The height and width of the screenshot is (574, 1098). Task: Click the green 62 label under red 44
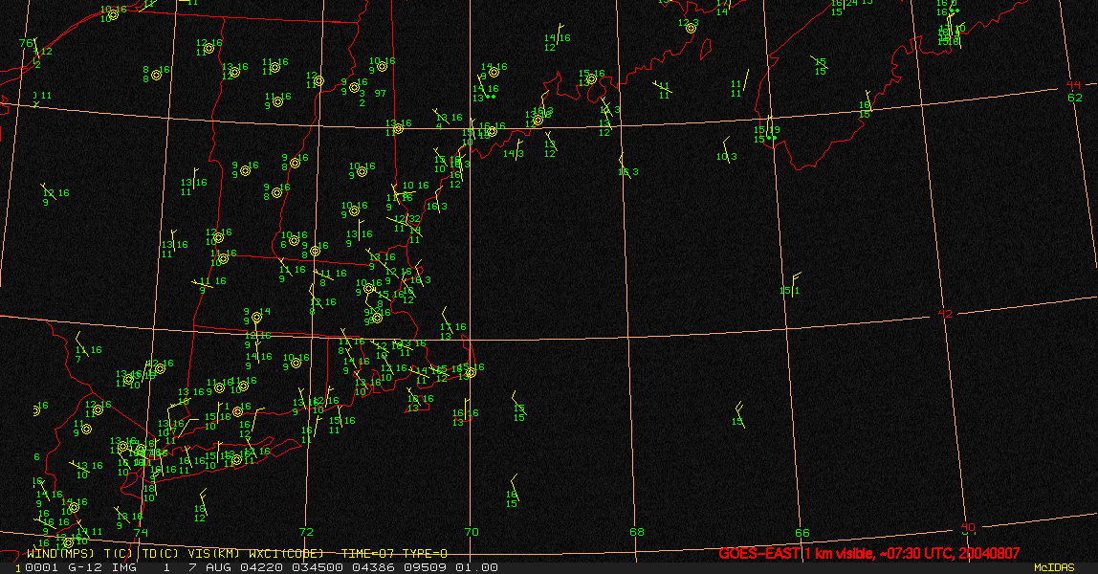point(1075,98)
